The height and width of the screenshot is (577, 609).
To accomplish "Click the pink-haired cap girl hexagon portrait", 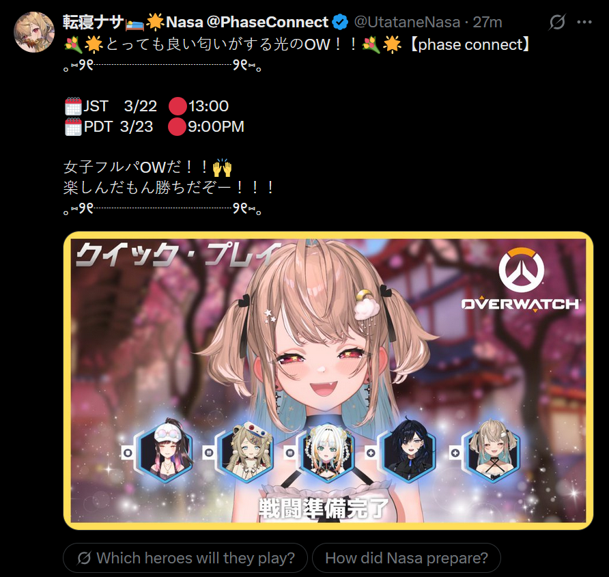I will tap(166, 452).
